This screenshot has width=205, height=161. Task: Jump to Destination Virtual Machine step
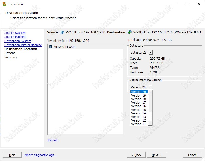click(x=23, y=45)
